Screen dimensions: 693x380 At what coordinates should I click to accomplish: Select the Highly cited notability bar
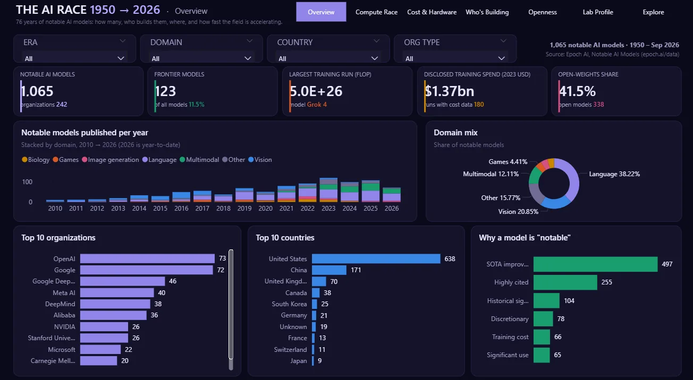pyautogui.click(x=565, y=282)
